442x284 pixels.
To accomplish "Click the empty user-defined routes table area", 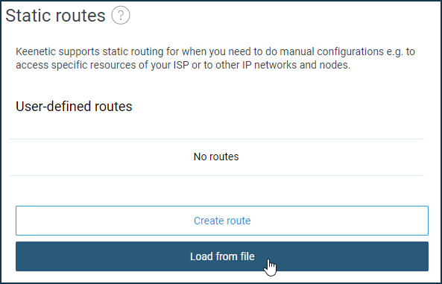I will coord(216,157).
